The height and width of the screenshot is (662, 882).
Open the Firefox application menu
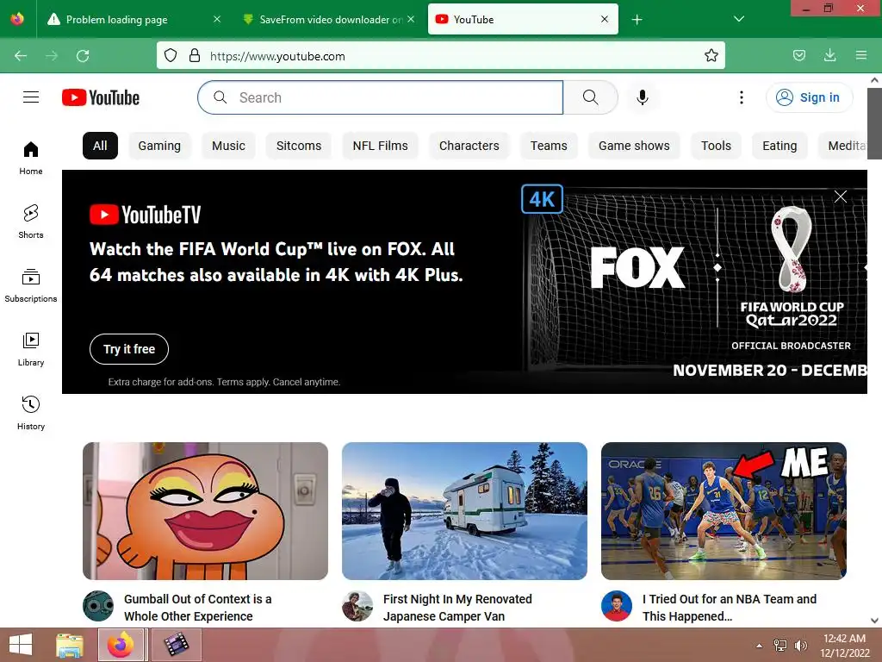tap(861, 56)
